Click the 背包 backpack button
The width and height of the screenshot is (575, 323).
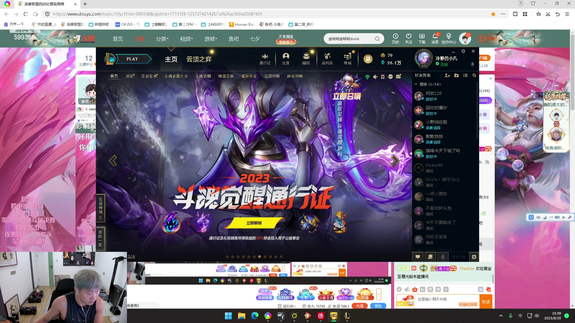click(378, 306)
